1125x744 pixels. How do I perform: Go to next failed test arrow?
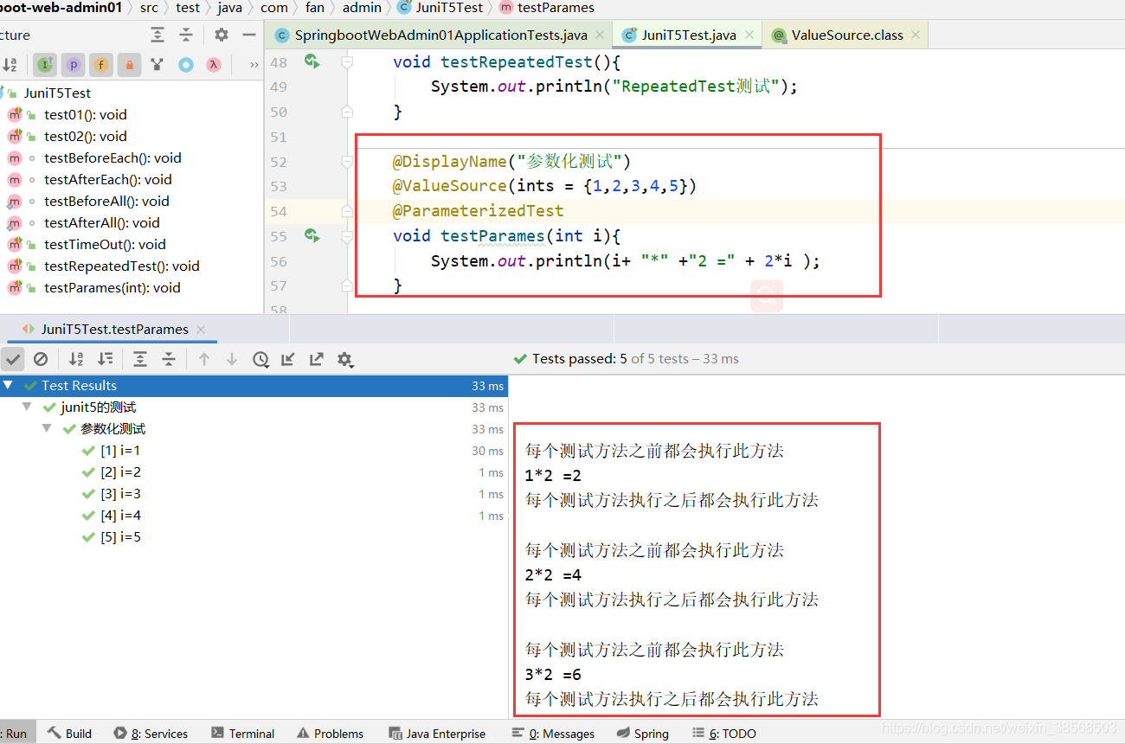click(232, 359)
